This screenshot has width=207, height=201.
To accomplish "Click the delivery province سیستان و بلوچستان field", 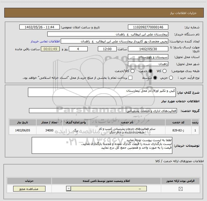I will (x=148, y=57).
